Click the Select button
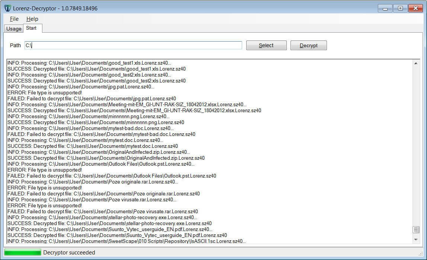The height and width of the screenshot is (260, 427). pyautogui.click(x=266, y=45)
